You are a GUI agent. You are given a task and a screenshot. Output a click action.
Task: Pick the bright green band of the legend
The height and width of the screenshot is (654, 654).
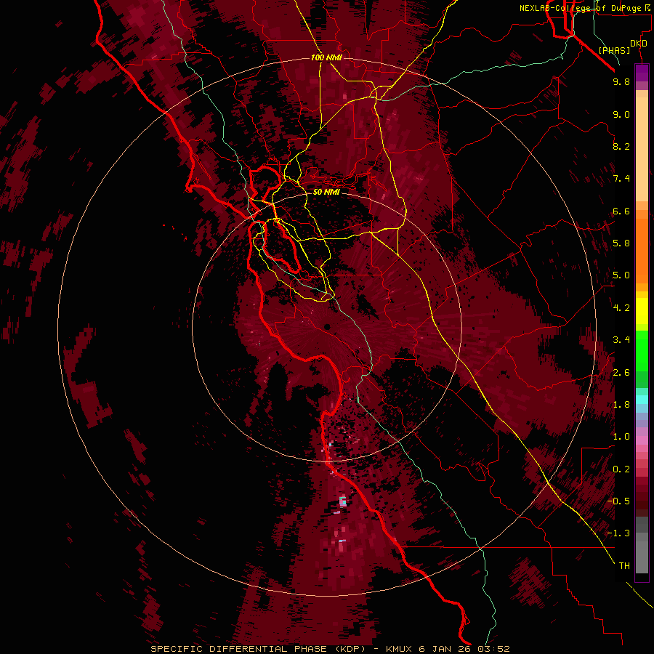(642, 350)
